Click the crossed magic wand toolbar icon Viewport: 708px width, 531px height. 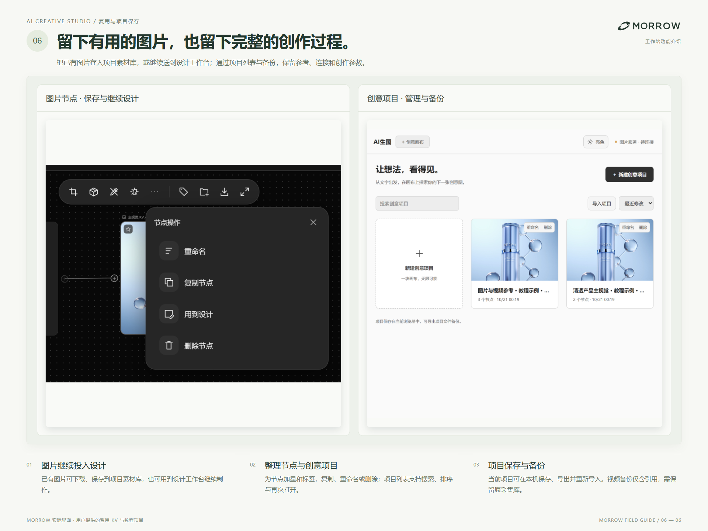click(x=114, y=192)
